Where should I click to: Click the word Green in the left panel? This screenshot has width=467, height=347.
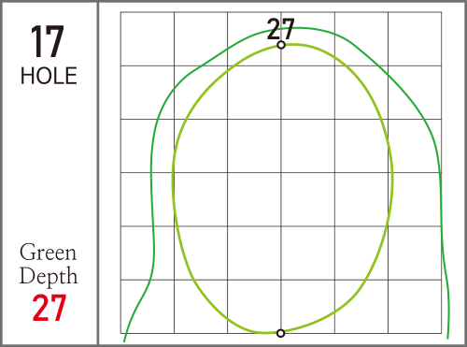(48, 253)
